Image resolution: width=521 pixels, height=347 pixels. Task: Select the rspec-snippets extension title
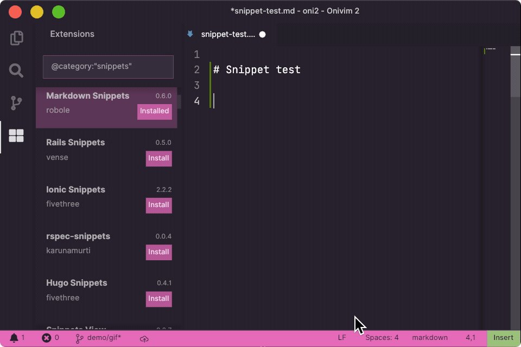pyautogui.click(x=78, y=236)
